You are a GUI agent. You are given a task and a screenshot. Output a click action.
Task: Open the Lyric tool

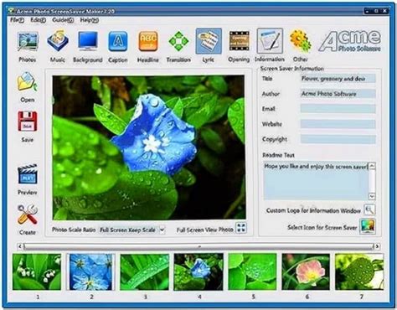tap(209, 41)
